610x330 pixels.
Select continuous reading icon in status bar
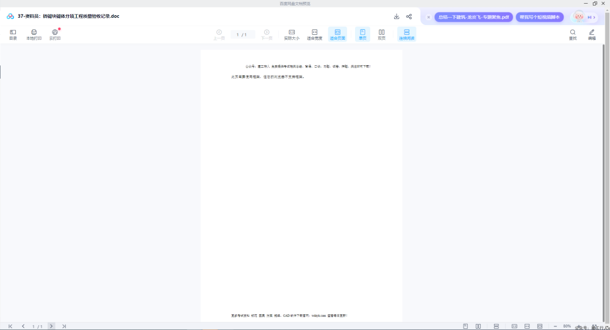(497, 326)
